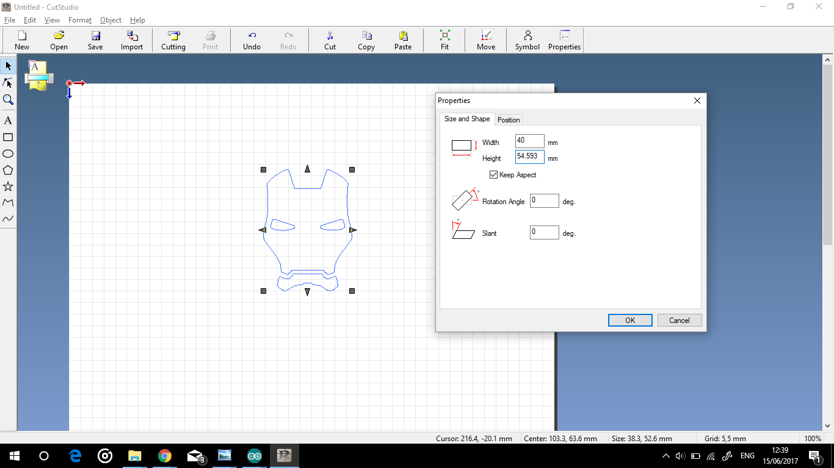Image resolution: width=834 pixels, height=468 pixels.
Task: Open the Edit menu
Action: 30,20
